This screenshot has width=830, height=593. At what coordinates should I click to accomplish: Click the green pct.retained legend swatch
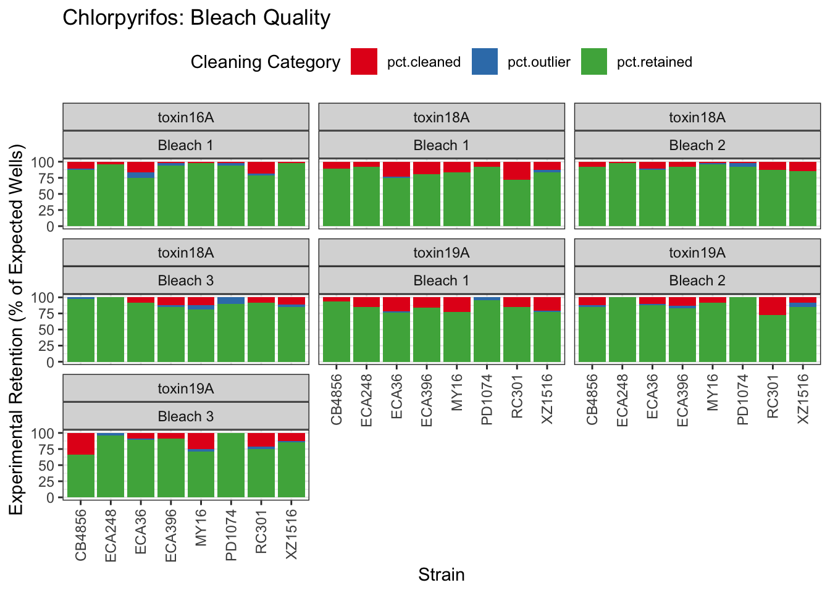coord(593,62)
